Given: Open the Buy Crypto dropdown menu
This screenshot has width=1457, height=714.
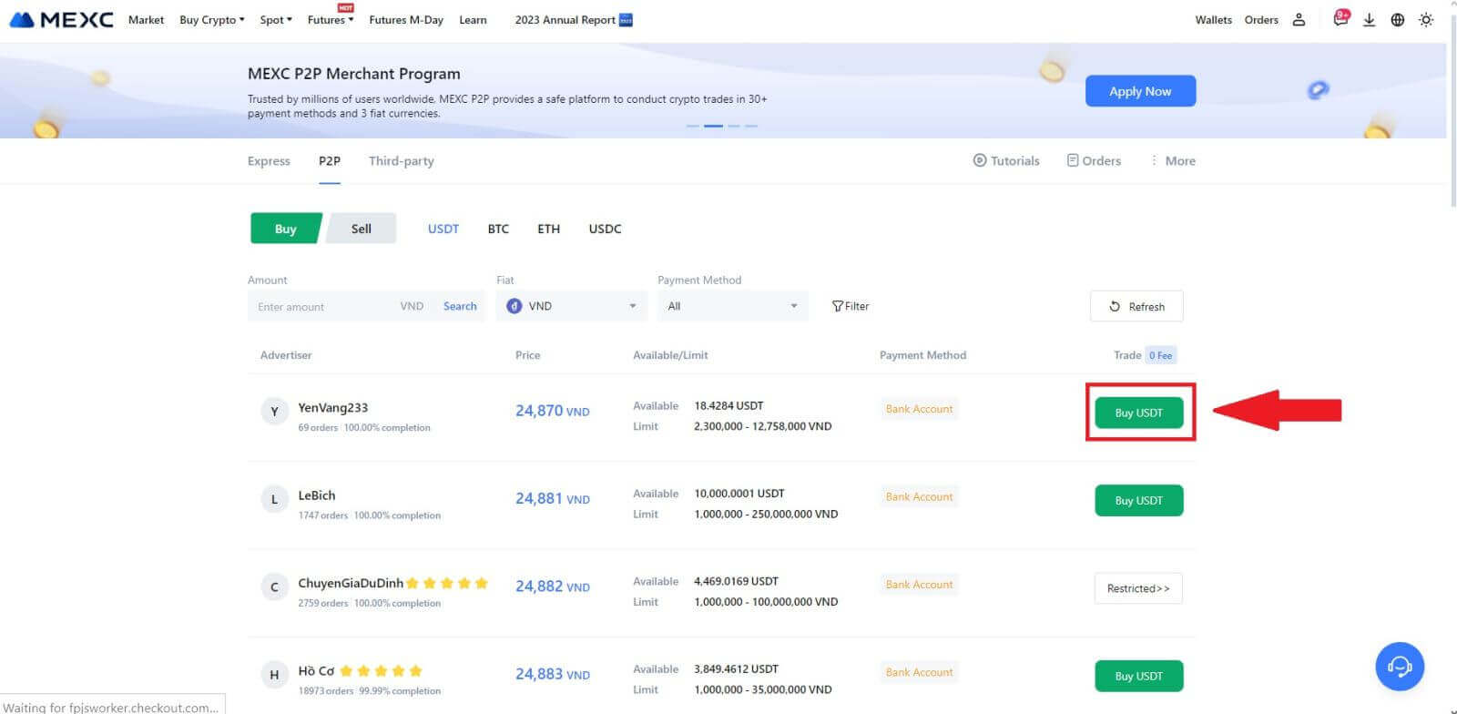Looking at the screenshot, I should coord(211,20).
